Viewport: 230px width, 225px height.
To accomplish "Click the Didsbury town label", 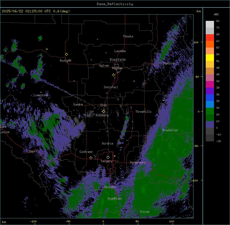I will click(x=102, y=115).
